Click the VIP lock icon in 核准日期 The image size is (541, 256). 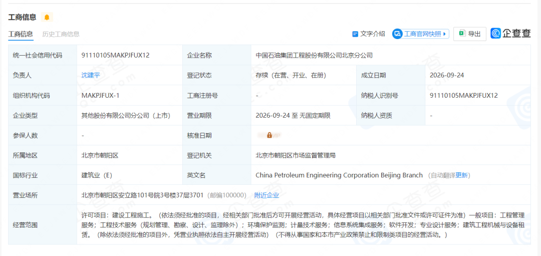[x=269, y=135]
